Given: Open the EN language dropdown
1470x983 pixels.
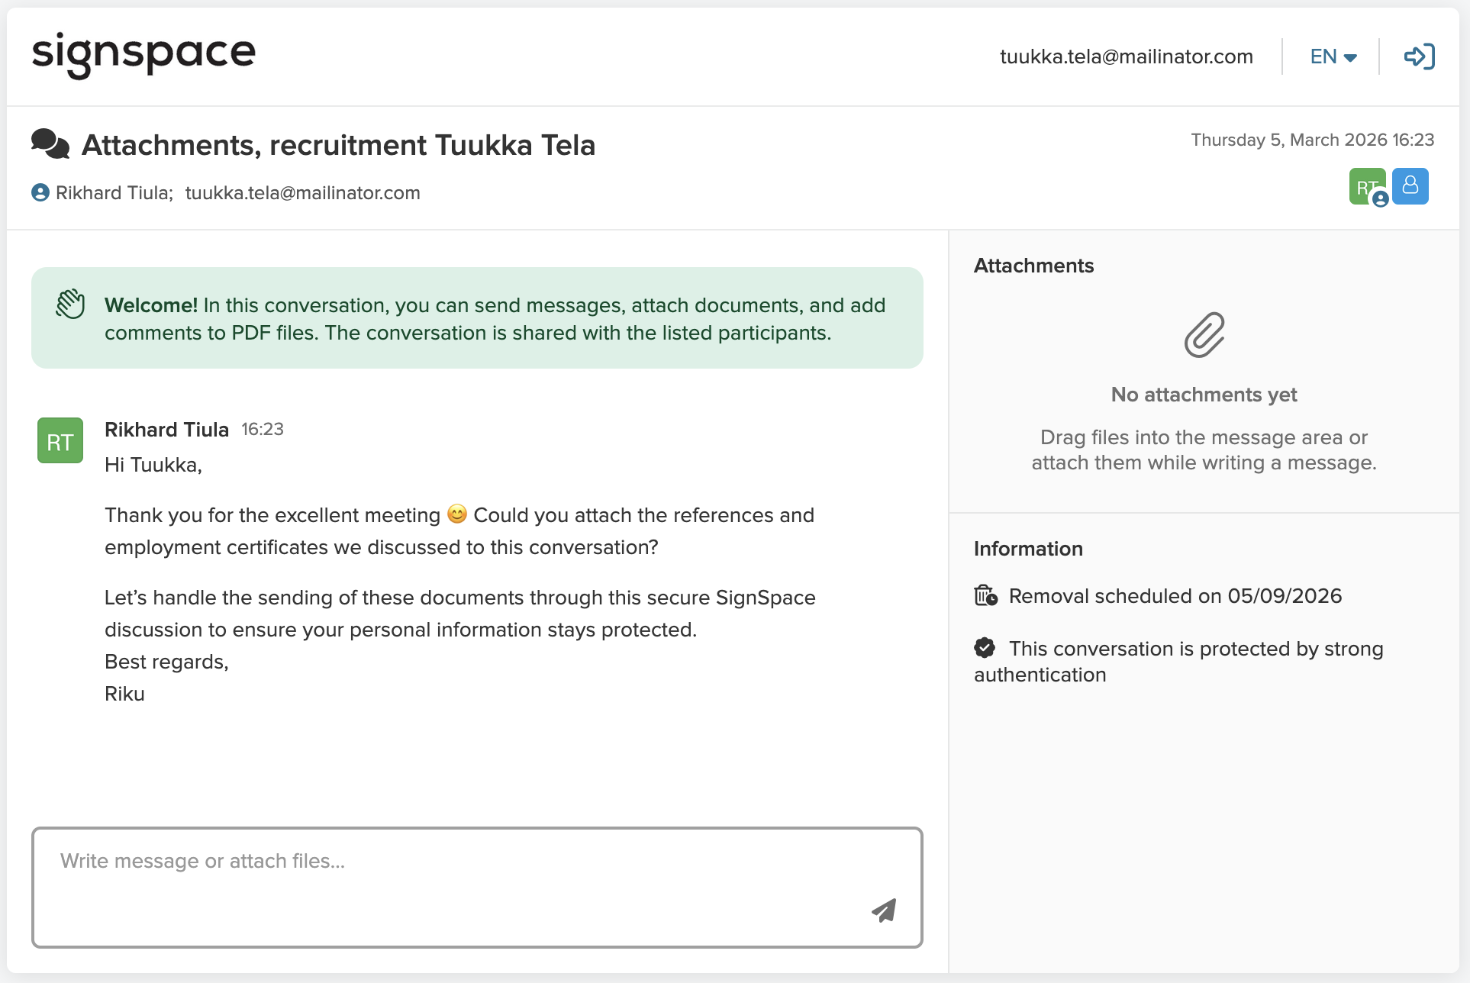Looking at the screenshot, I should [1333, 56].
